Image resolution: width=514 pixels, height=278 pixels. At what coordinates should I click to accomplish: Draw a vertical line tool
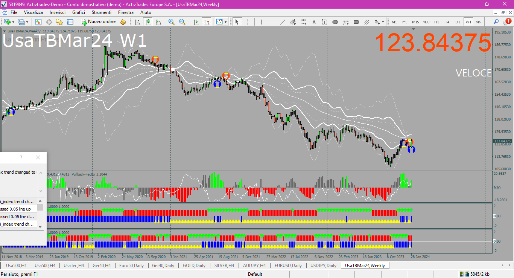pyautogui.click(x=261, y=22)
